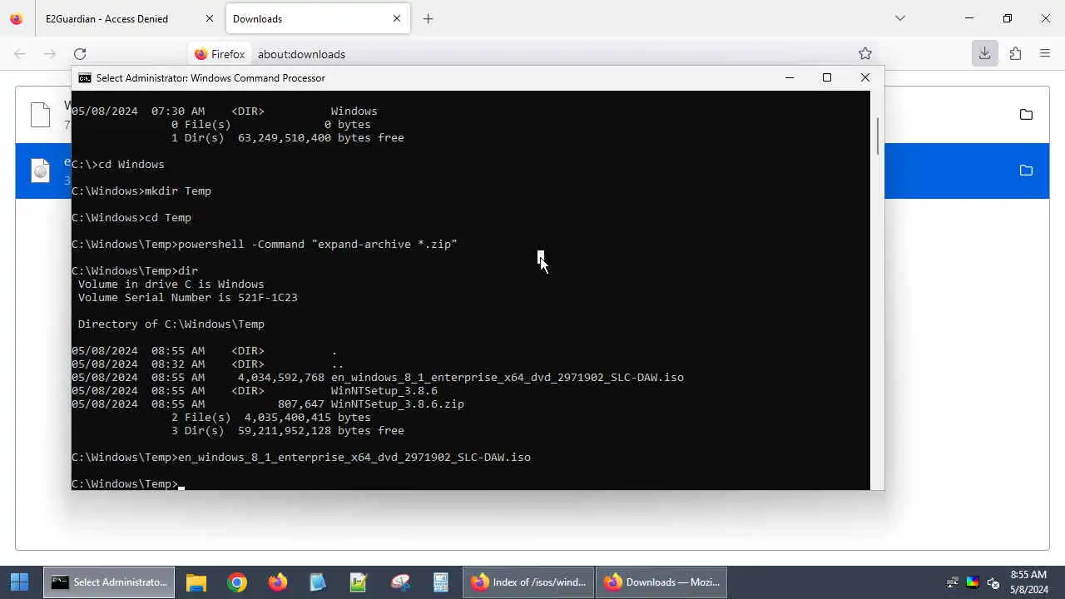The image size is (1065, 599).
Task: Click the Command Processor title bar icon
Action: click(85, 78)
